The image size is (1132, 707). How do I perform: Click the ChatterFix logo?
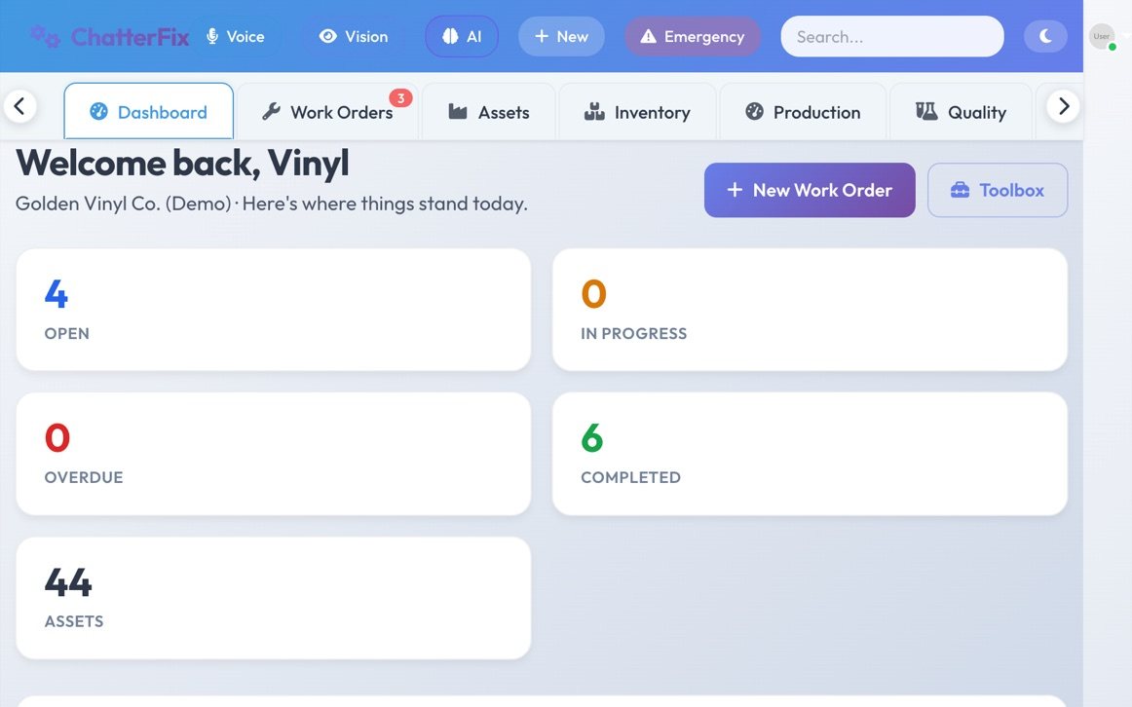coord(109,36)
